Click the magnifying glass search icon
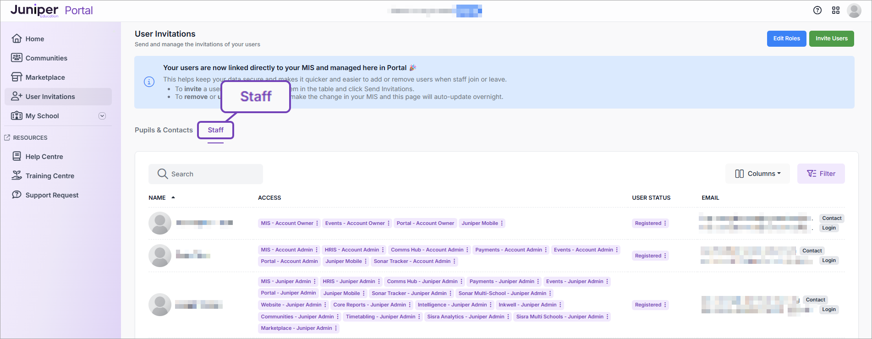Viewport: 872px width, 339px height. 163,174
